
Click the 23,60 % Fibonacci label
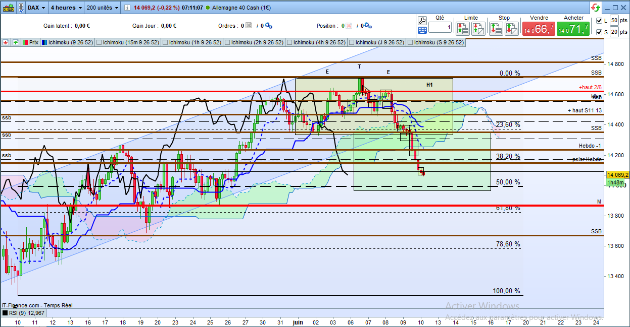508,124
